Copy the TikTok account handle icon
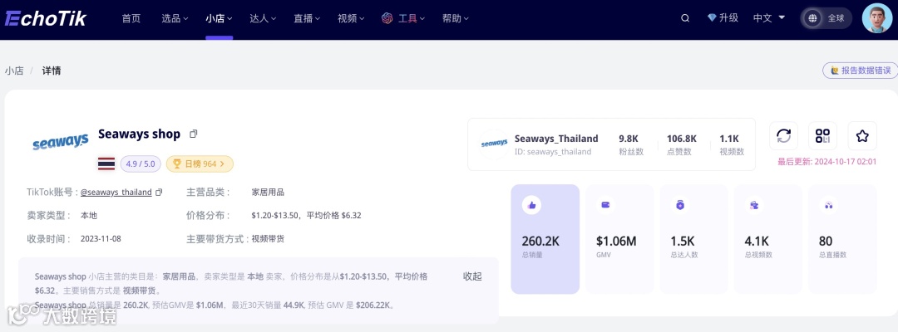898x332 pixels. pos(159,192)
